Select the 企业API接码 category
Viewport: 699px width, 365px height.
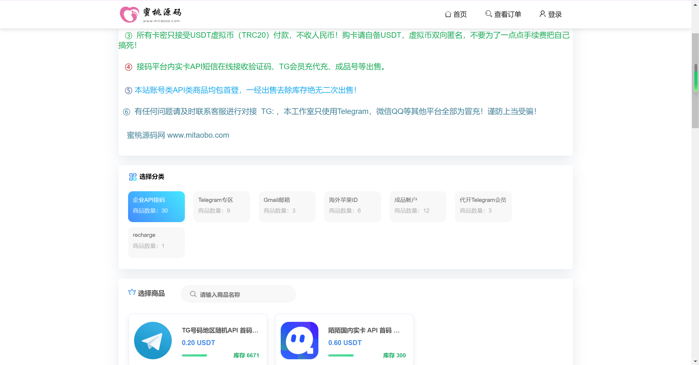click(x=156, y=207)
